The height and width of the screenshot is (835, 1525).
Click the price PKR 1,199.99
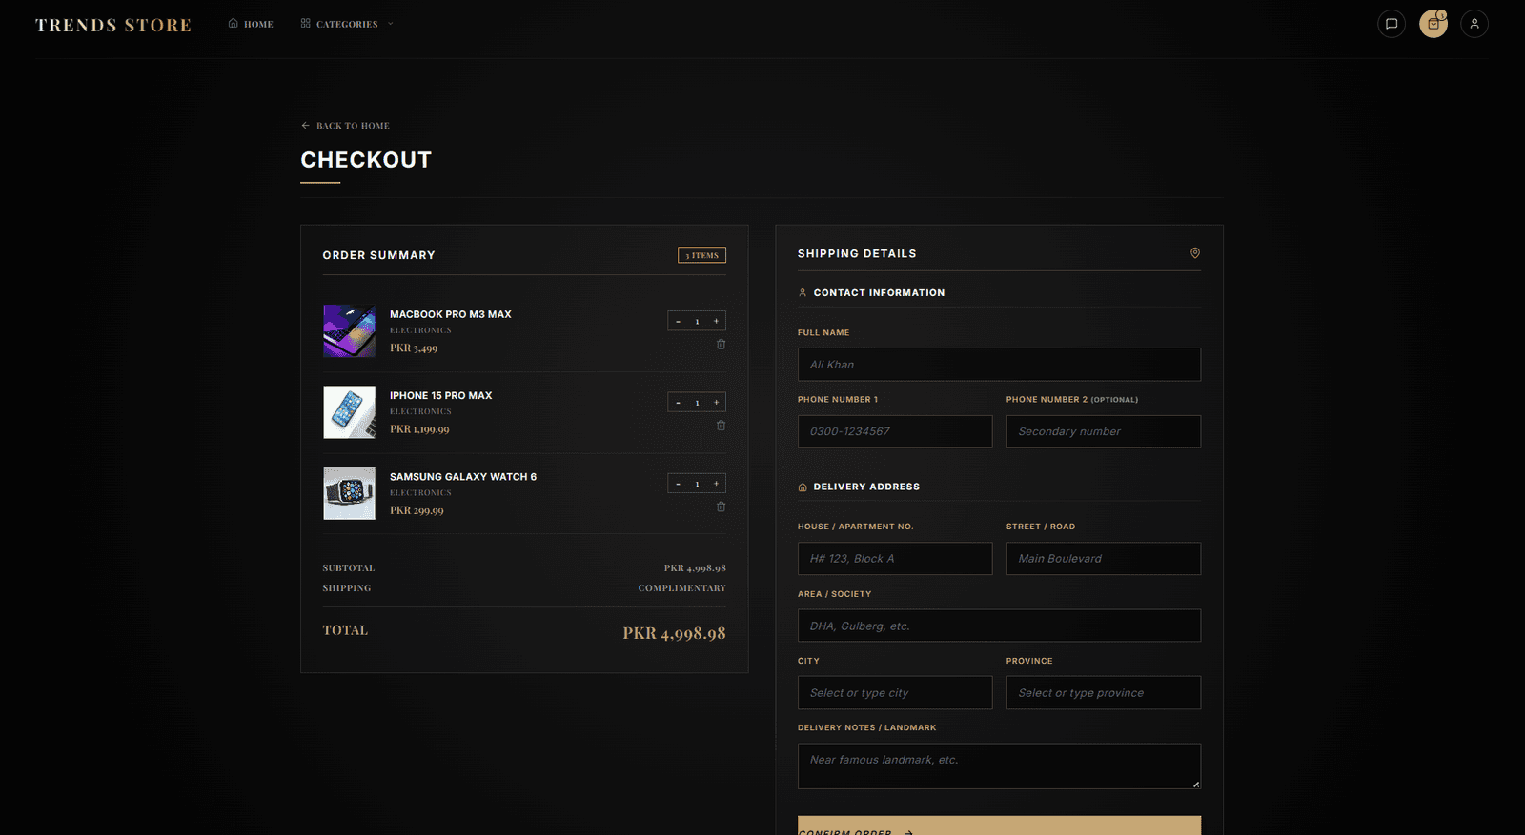(x=419, y=429)
